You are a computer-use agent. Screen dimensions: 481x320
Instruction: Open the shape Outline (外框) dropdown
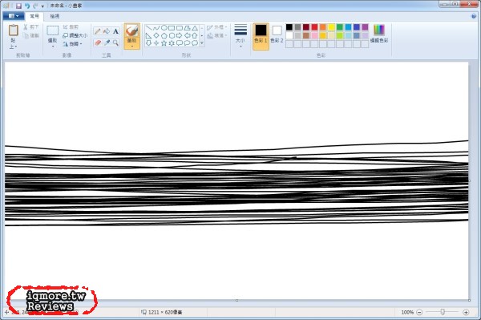pos(217,27)
